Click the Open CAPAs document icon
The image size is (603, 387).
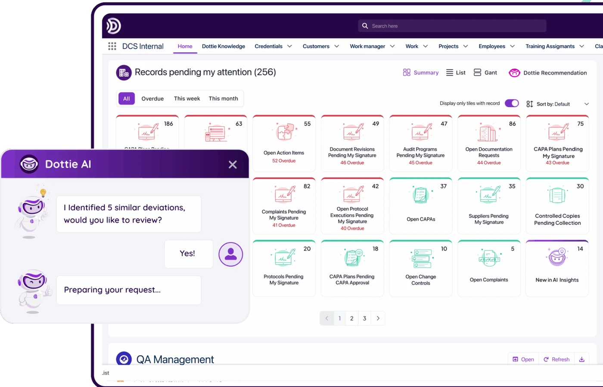(421, 195)
